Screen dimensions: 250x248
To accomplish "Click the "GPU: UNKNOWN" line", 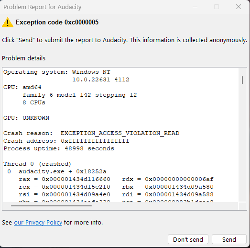I will [x=26, y=118].
